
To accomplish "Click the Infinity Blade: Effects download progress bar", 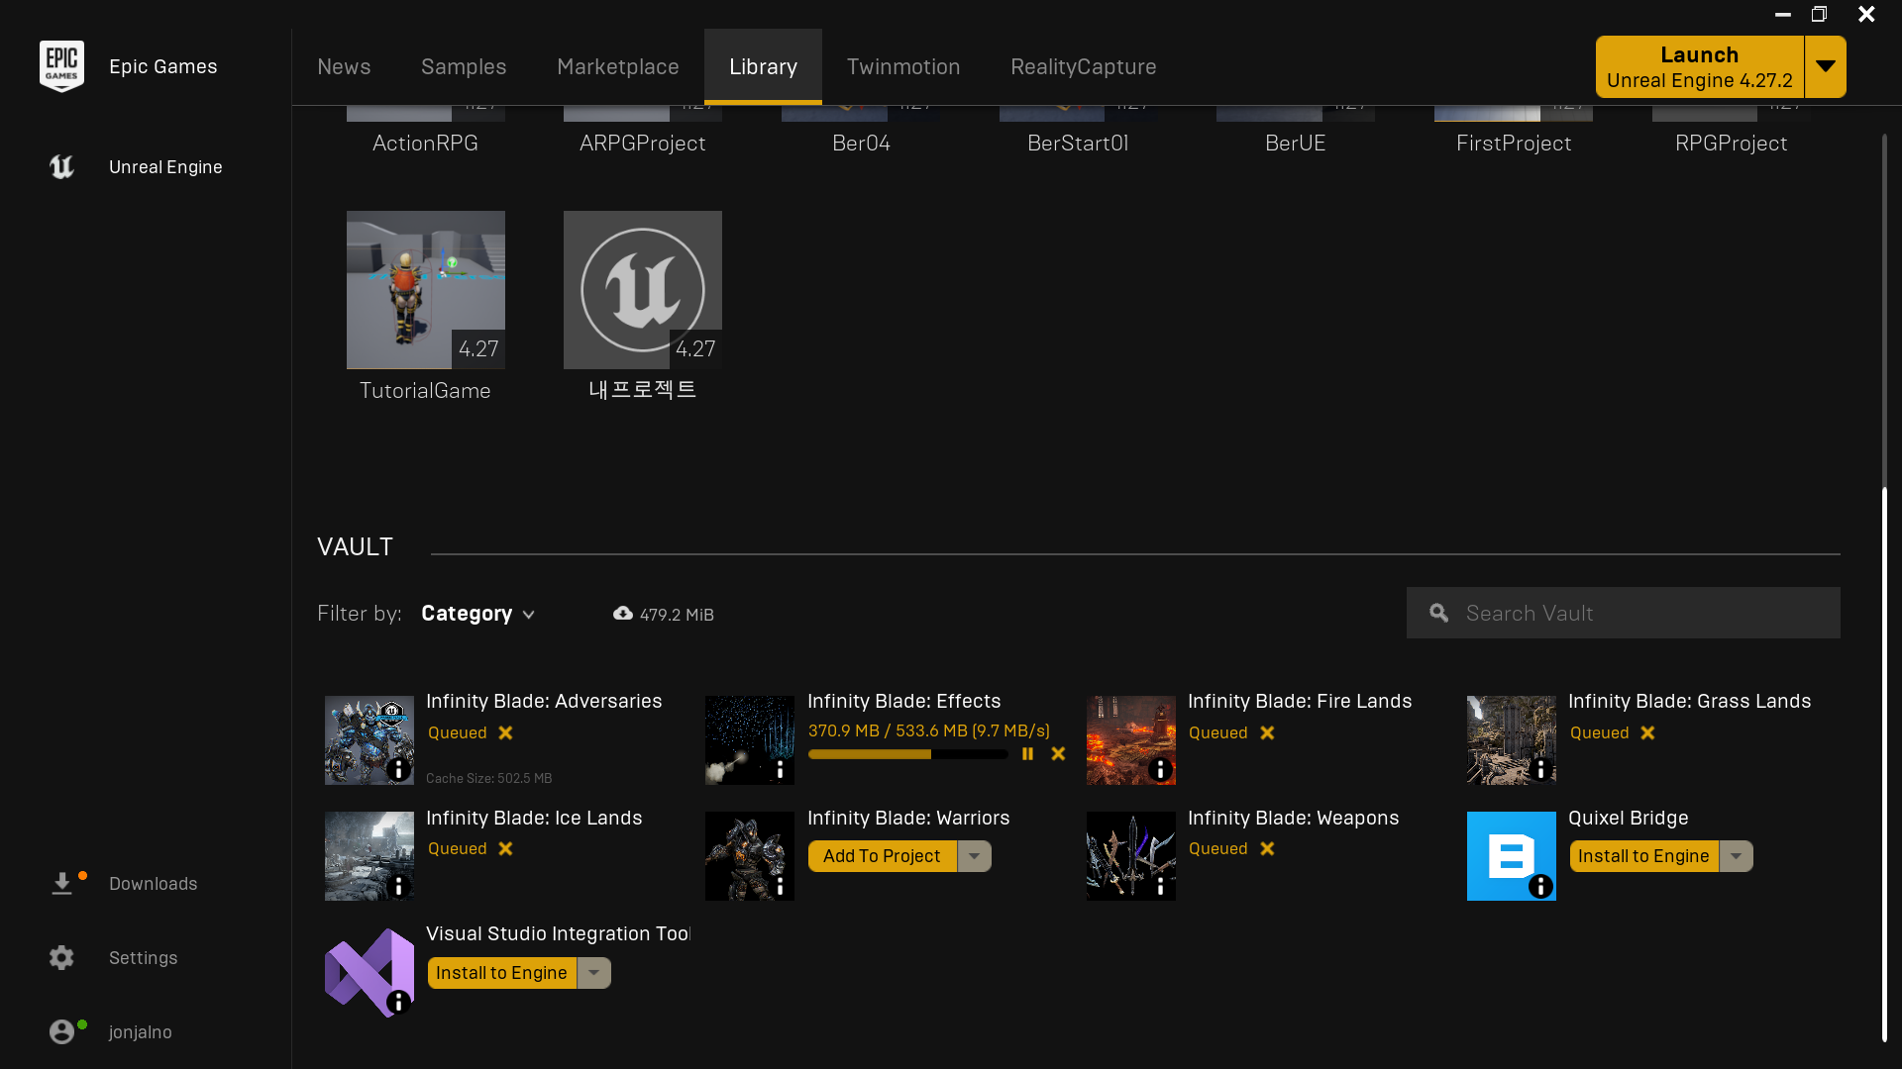I will coord(907,754).
